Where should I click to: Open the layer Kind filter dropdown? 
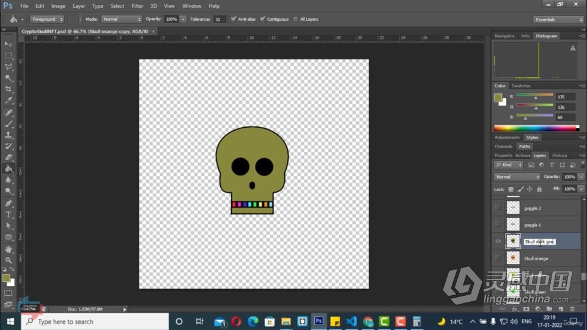[x=508, y=165]
